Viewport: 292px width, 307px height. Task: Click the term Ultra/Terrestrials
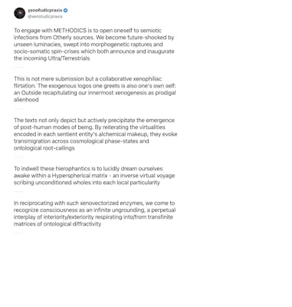click(69, 58)
